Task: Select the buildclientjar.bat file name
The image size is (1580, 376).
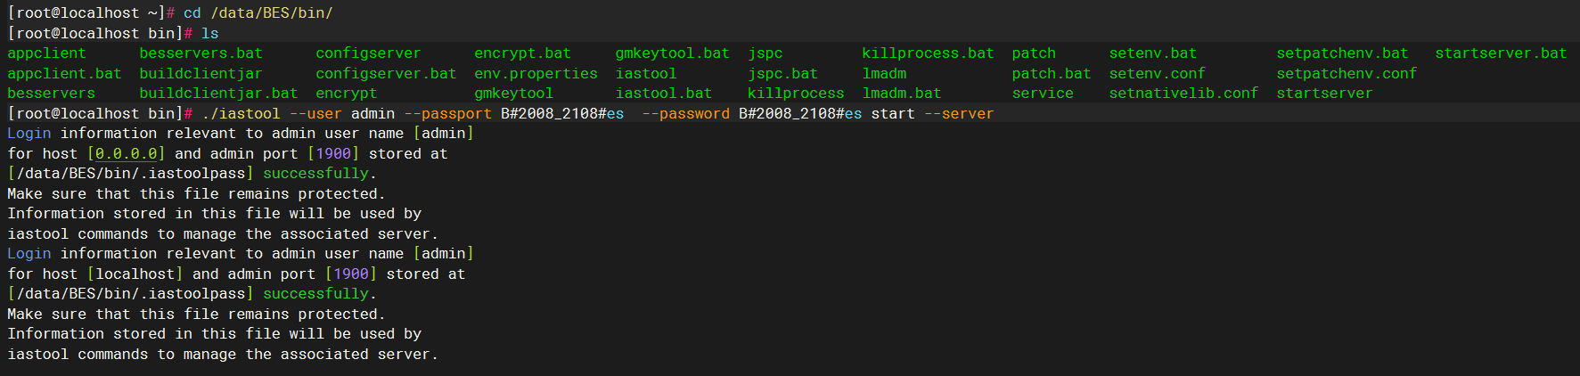Action: 218,94
